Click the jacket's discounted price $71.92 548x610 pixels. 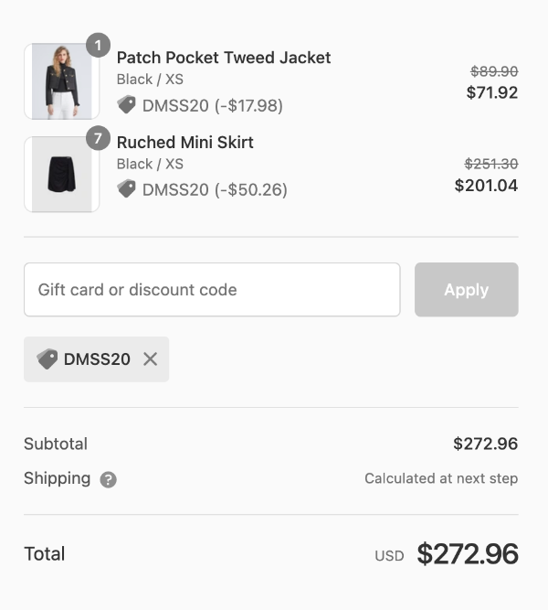491,92
